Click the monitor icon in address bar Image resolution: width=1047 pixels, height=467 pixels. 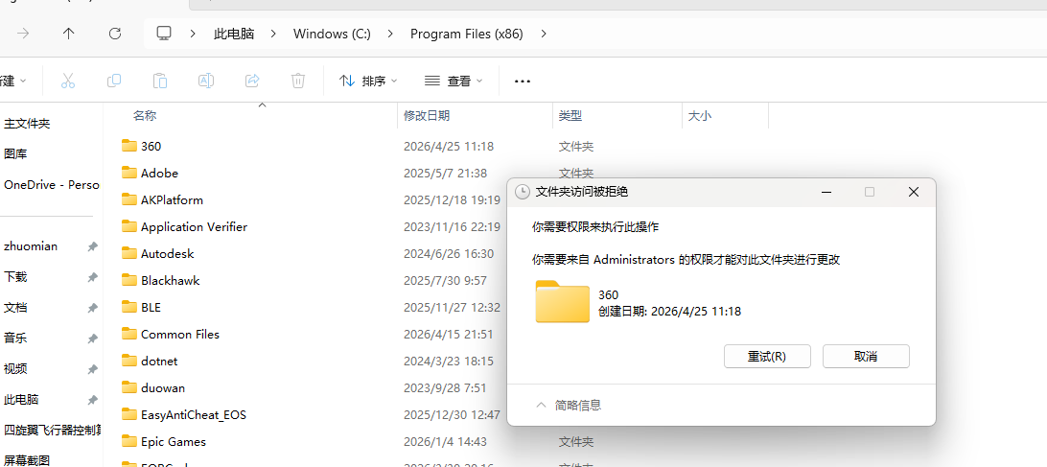point(164,34)
